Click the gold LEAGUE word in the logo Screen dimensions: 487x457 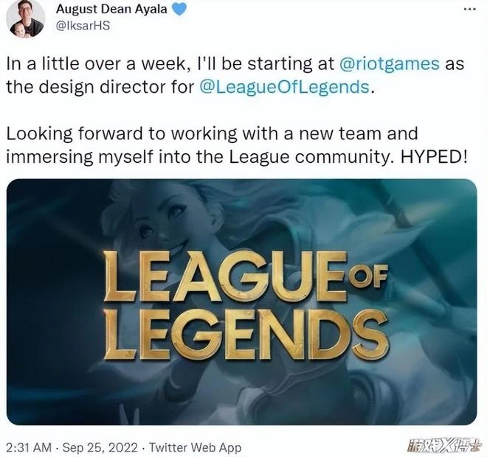coord(225,276)
